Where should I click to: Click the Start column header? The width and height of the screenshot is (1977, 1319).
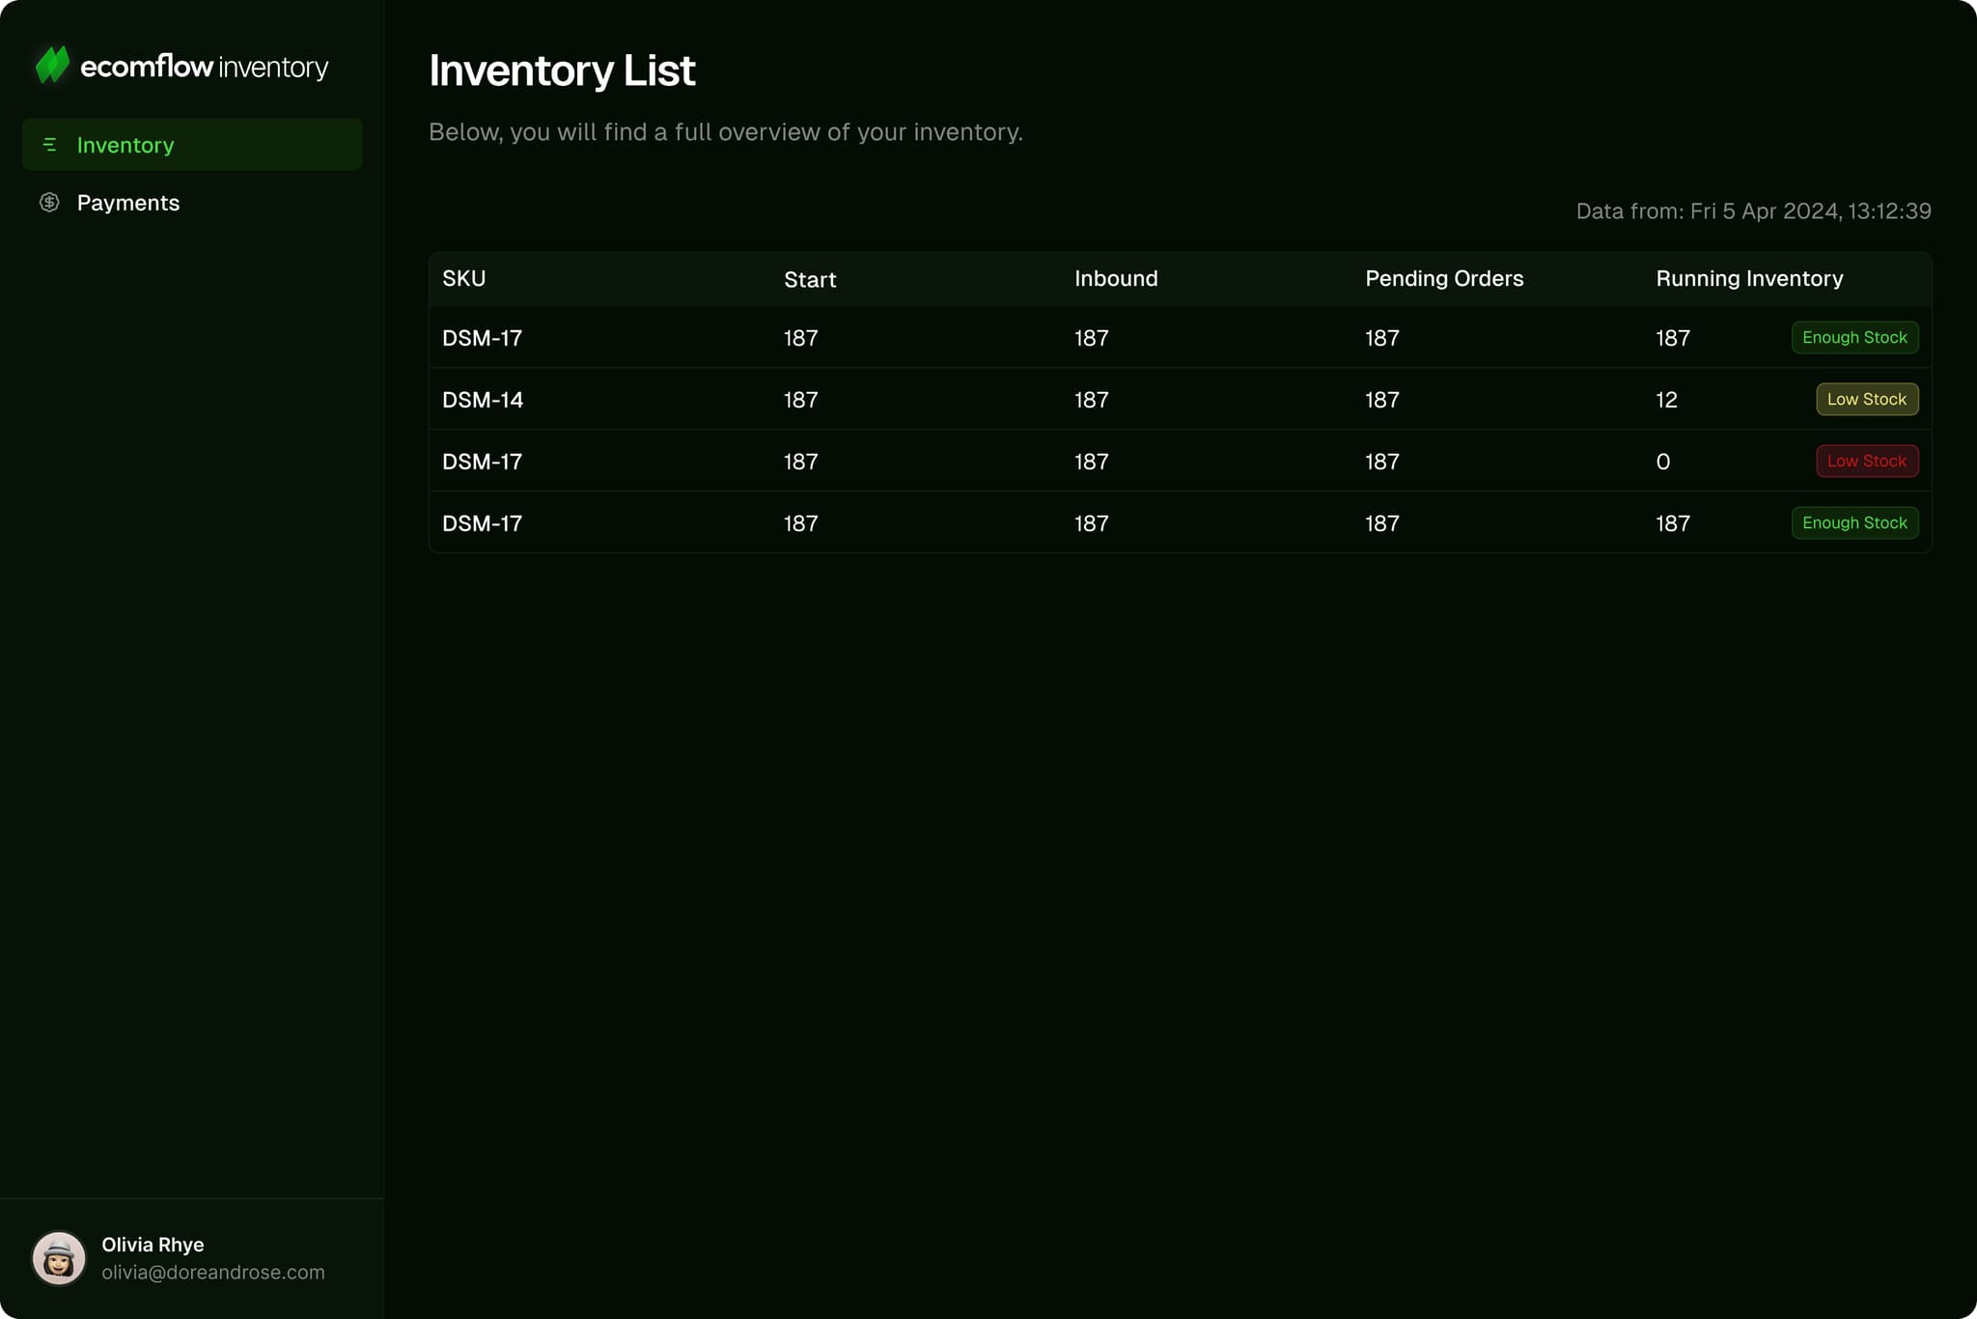point(809,280)
